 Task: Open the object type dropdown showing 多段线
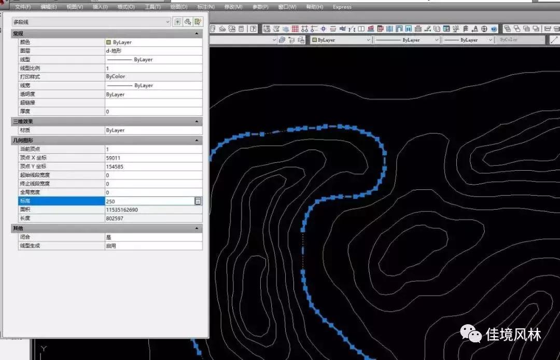[167, 21]
